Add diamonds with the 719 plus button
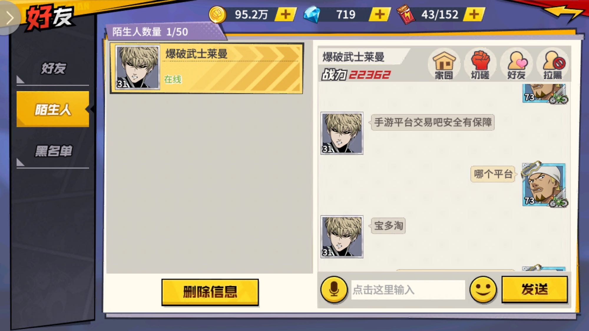Viewport: 589px width, 331px height. click(x=380, y=14)
